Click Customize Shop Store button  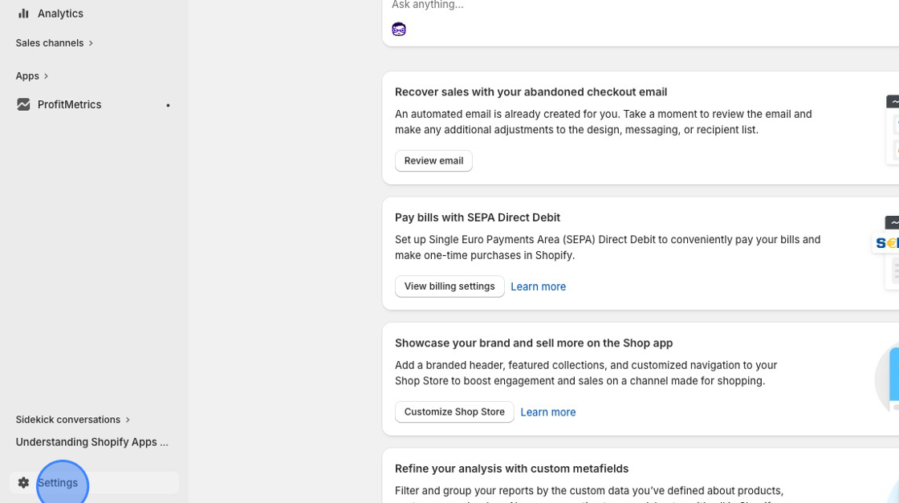coord(454,412)
